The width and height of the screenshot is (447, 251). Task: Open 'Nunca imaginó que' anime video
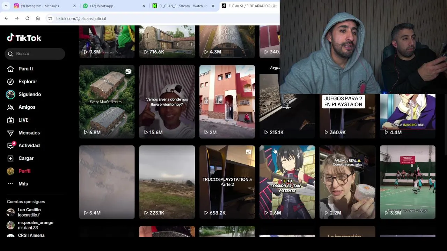tap(408, 116)
